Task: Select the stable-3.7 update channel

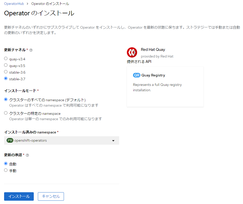Action: (x=6, y=78)
